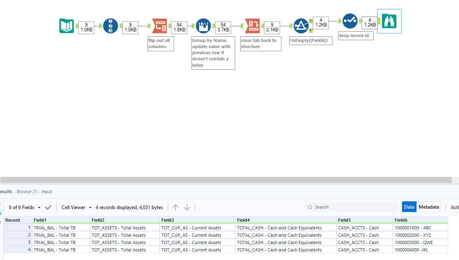
Task: Select the Data tab in results
Action: coord(409,207)
